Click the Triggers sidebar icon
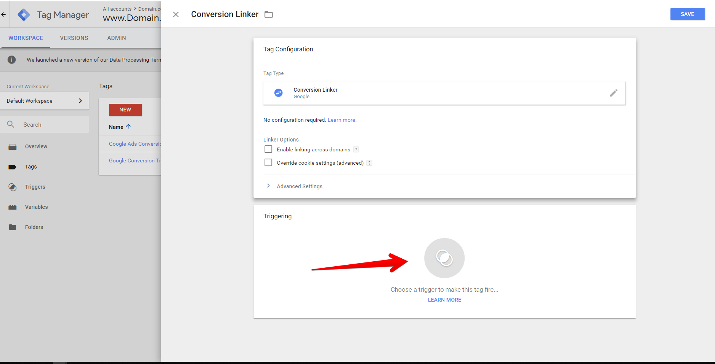715x364 pixels. pos(13,187)
